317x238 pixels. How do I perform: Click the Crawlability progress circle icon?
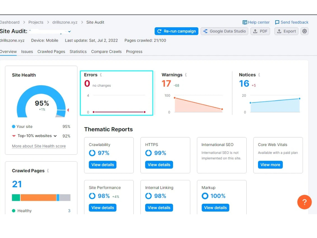[x=92, y=153]
